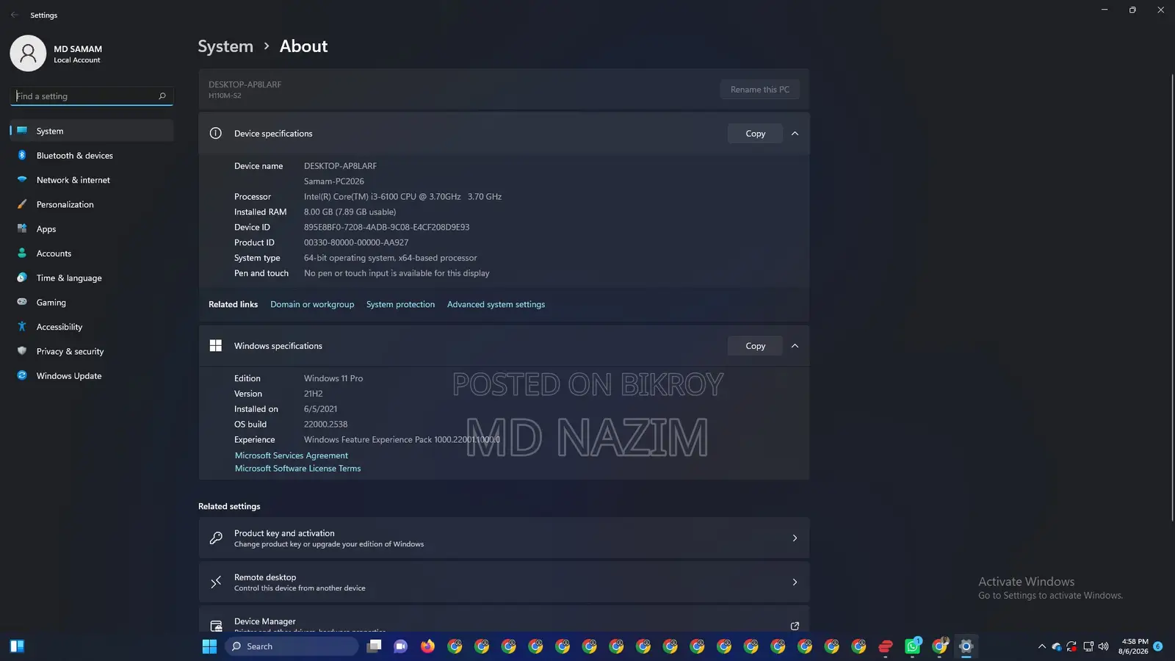1175x661 pixels.
Task: Open Bluetooth & devices
Action: point(92,156)
